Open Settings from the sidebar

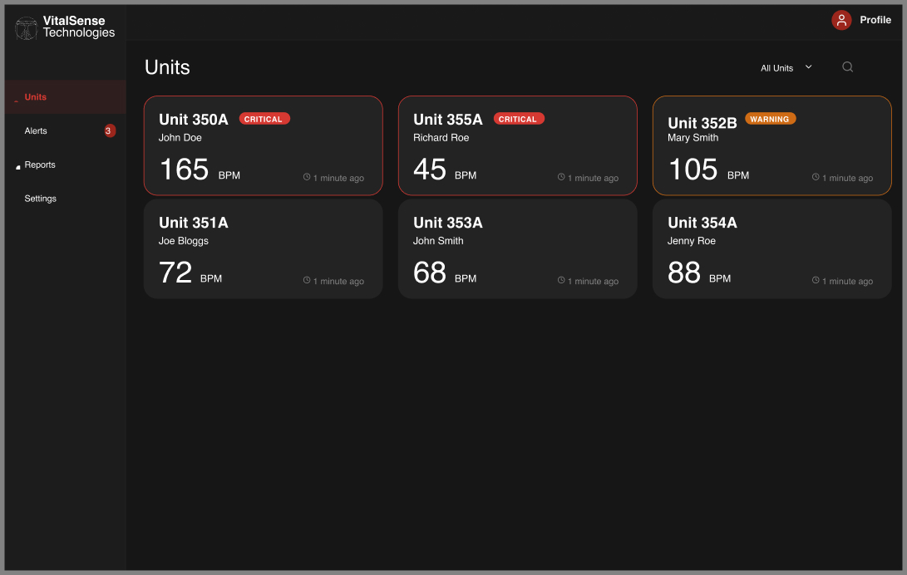pyautogui.click(x=41, y=199)
